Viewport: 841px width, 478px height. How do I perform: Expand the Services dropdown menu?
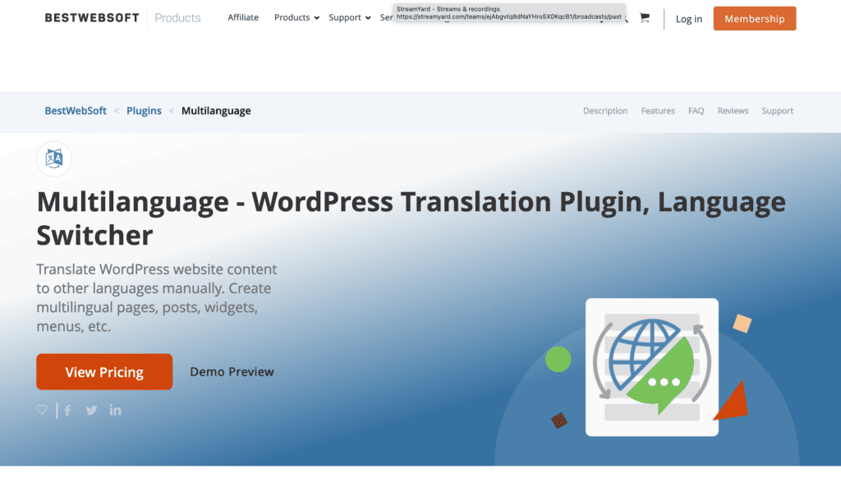[386, 17]
